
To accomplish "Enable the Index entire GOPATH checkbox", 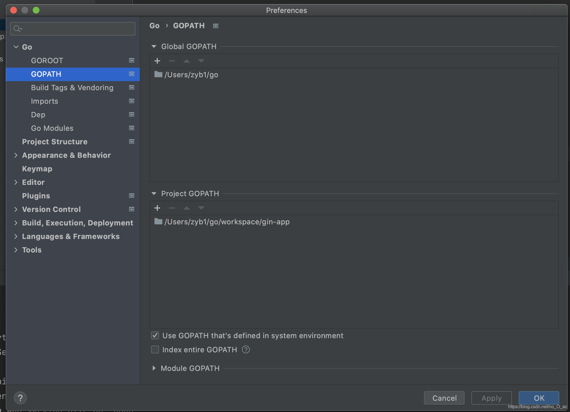I will coord(155,349).
